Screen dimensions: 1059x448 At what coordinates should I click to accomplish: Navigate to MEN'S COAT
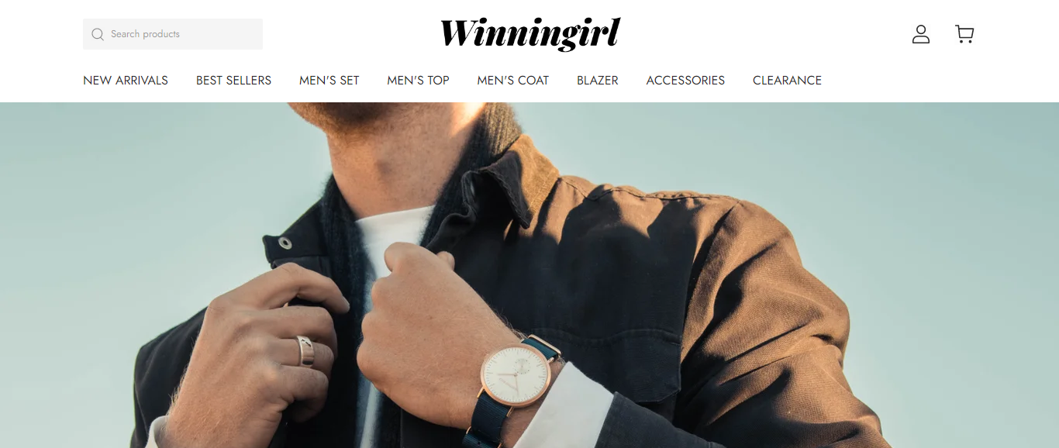point(513,81)
